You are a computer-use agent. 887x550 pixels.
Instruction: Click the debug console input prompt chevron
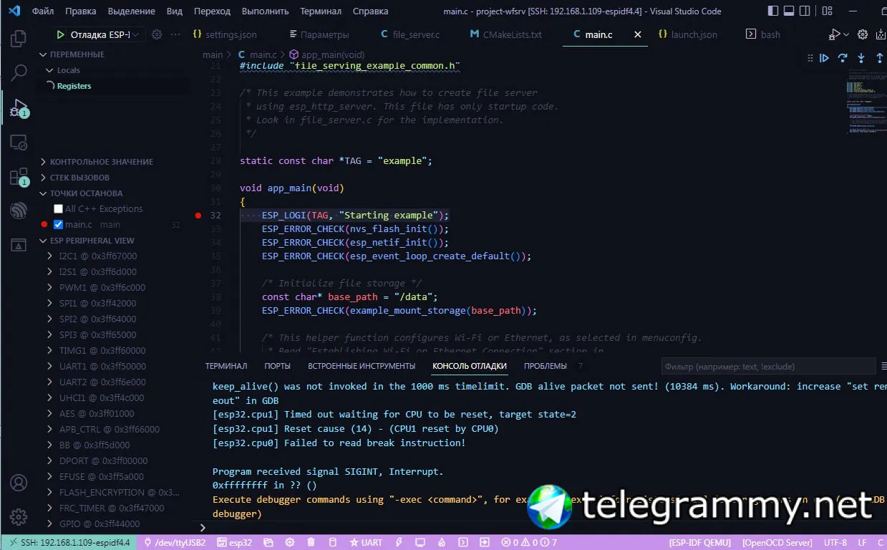203,527
